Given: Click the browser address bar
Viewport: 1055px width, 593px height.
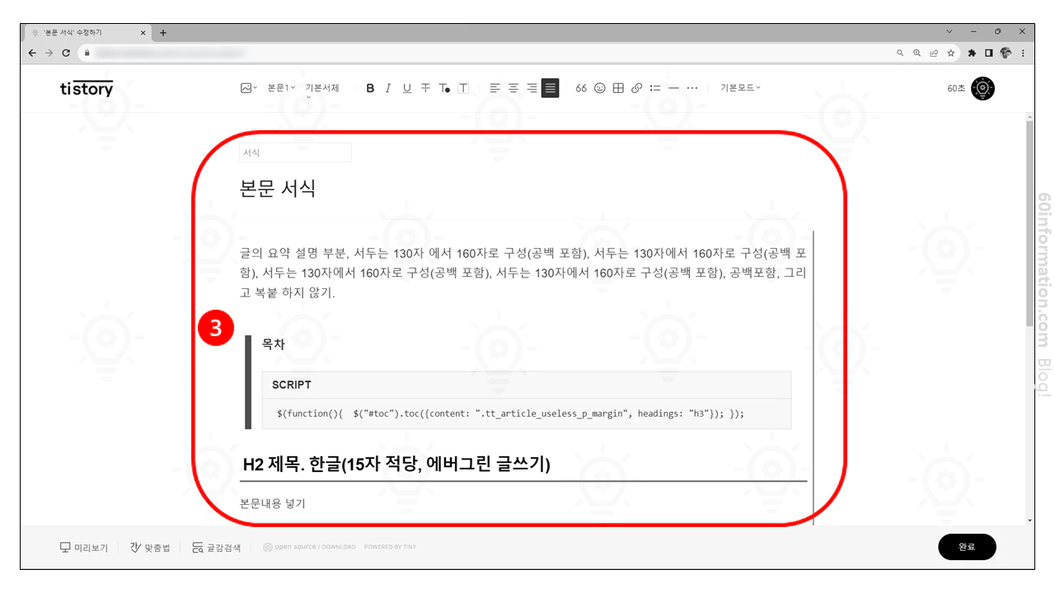Looking at the screenshot, I should click(x=519, y=53).
